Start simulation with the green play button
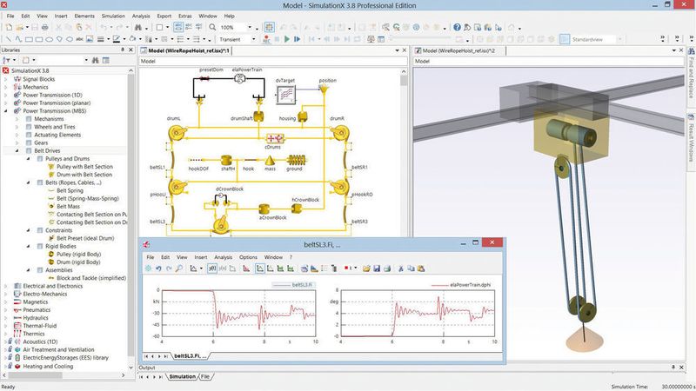The width and height of the screenshot is (696, 391). tap(287, 39)
